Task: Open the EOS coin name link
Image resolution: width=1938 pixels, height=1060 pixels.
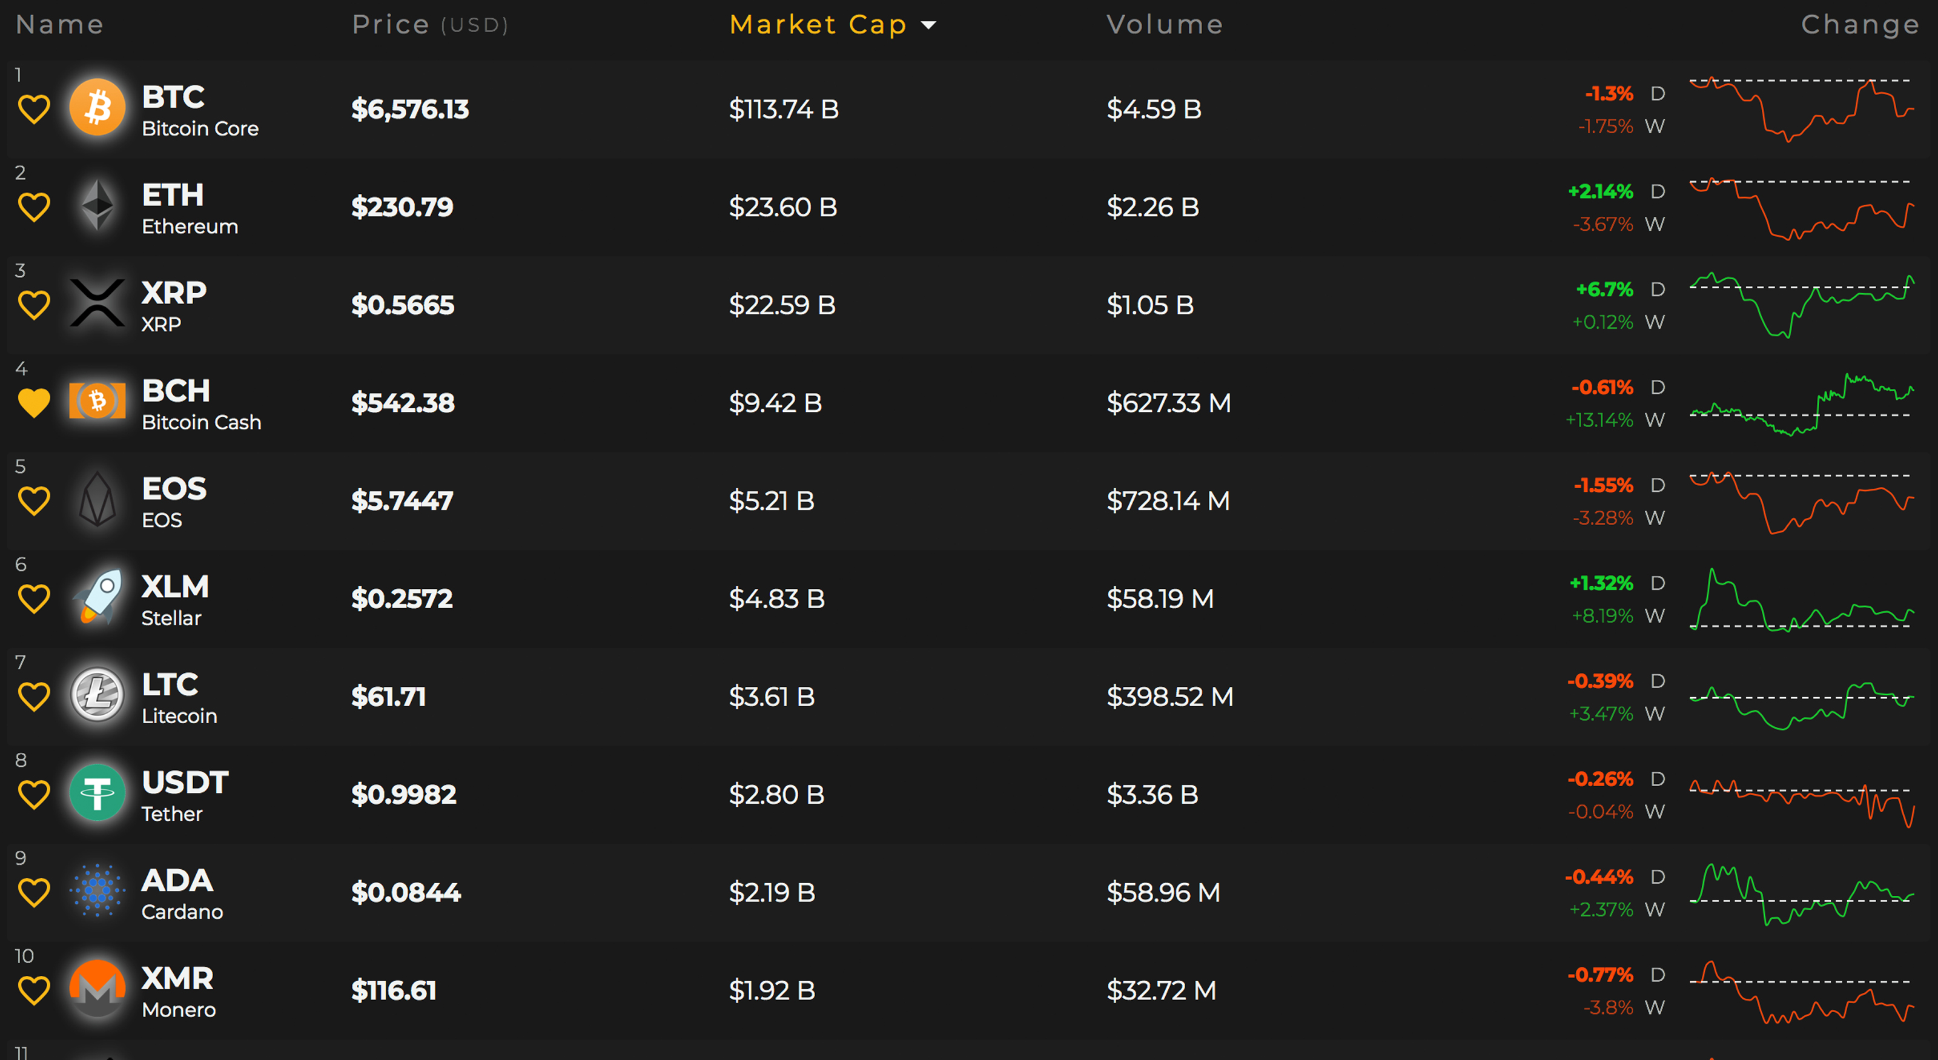Action: (174, 490)
